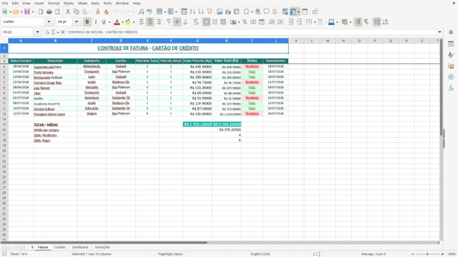
Task: Toggle wrap text
Action: pos(196,22)
